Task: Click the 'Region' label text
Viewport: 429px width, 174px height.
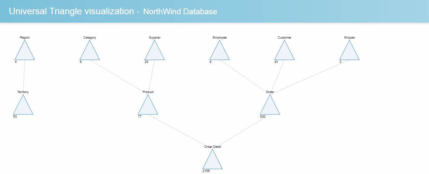Action: (x=25, y=38)
